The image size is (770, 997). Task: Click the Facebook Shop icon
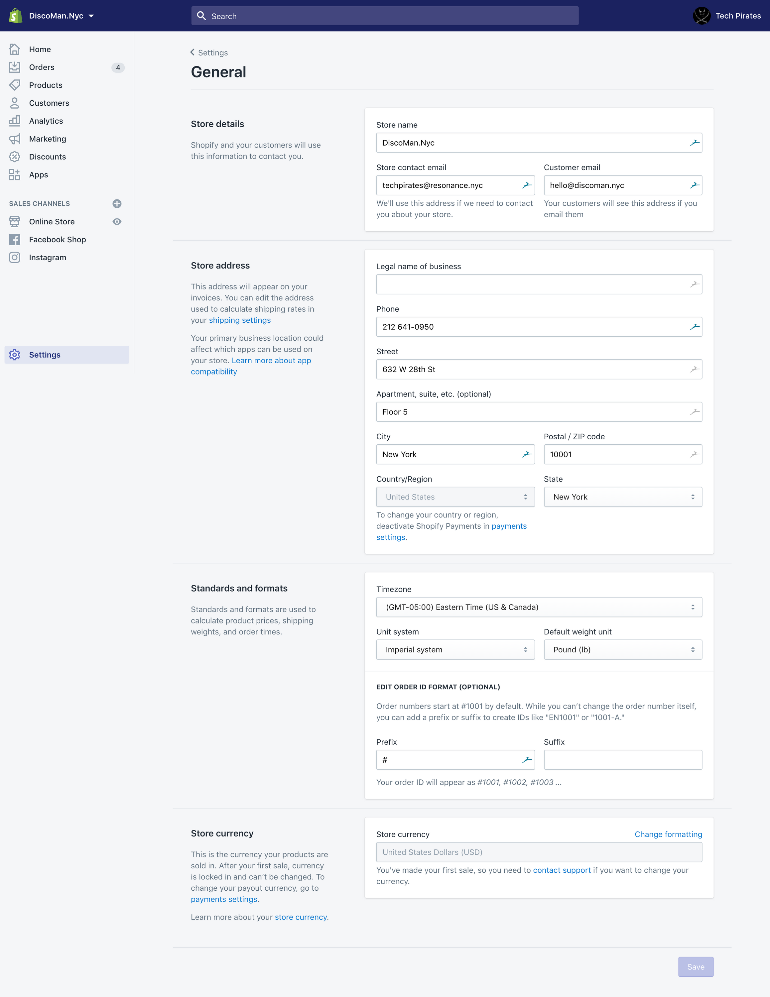[x=15, y=240]
